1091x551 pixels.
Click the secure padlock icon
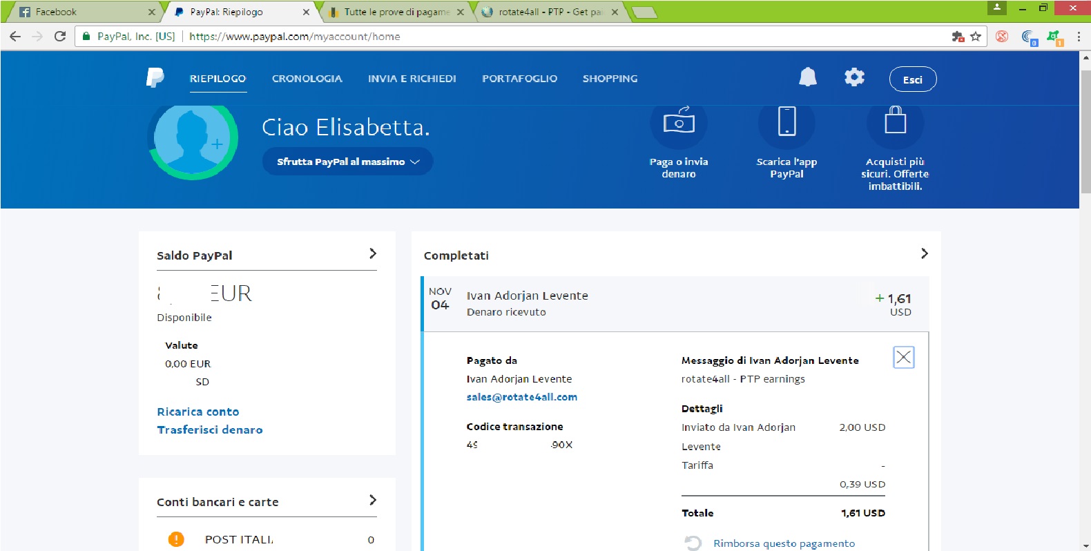[x=86, y=36]
